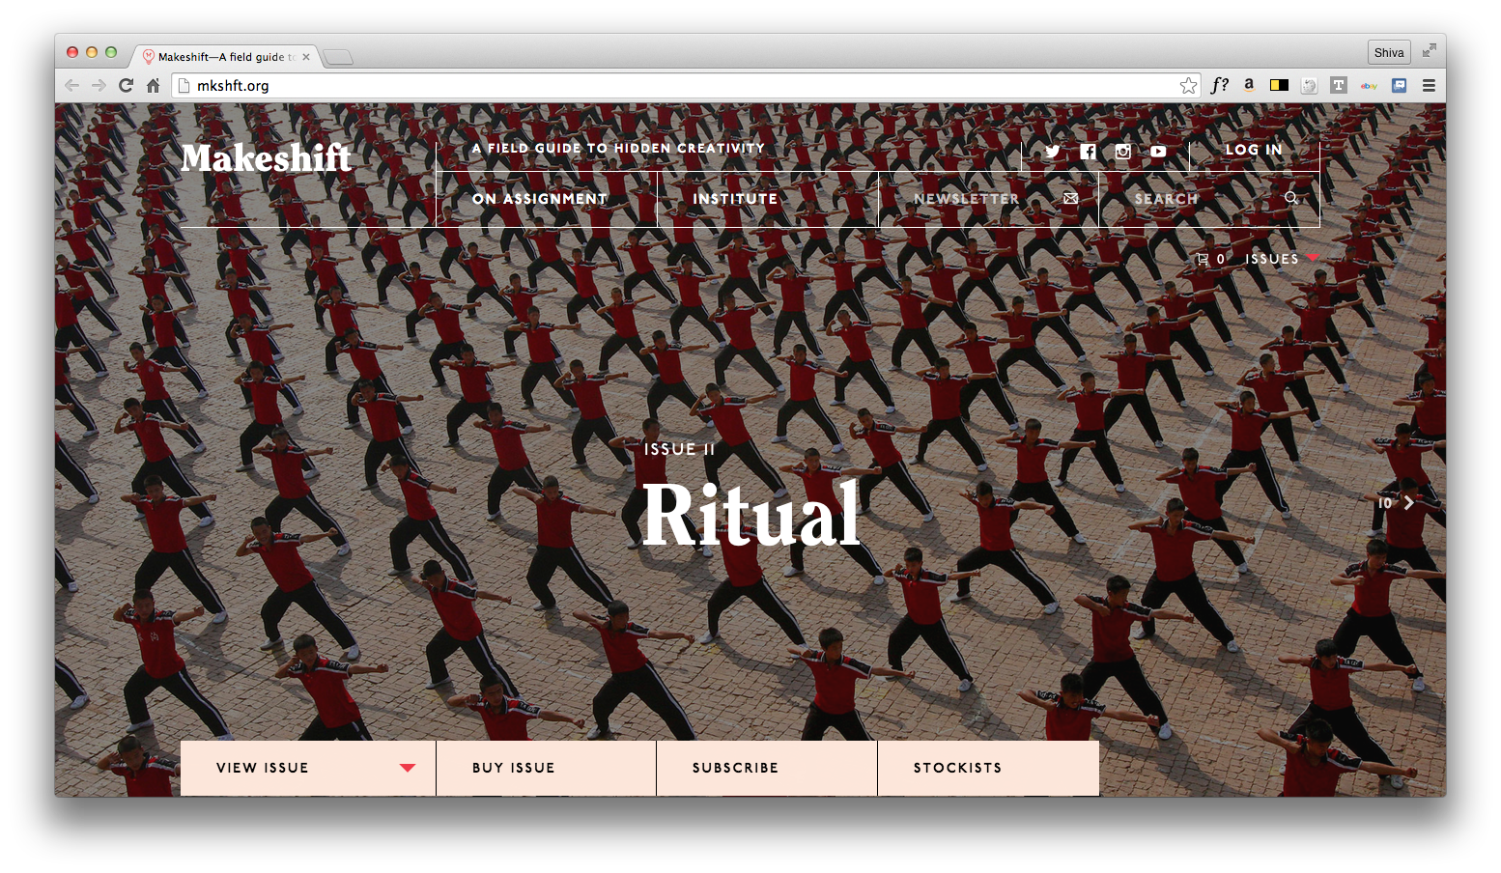Reload the page with refresh button
This screenshot has height=873, width=1501.
[x=126, y=86]
